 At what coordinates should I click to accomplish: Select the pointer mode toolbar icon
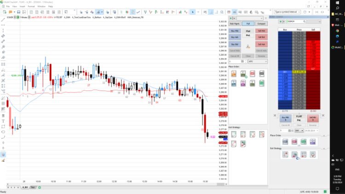click(x=193, y=12)
